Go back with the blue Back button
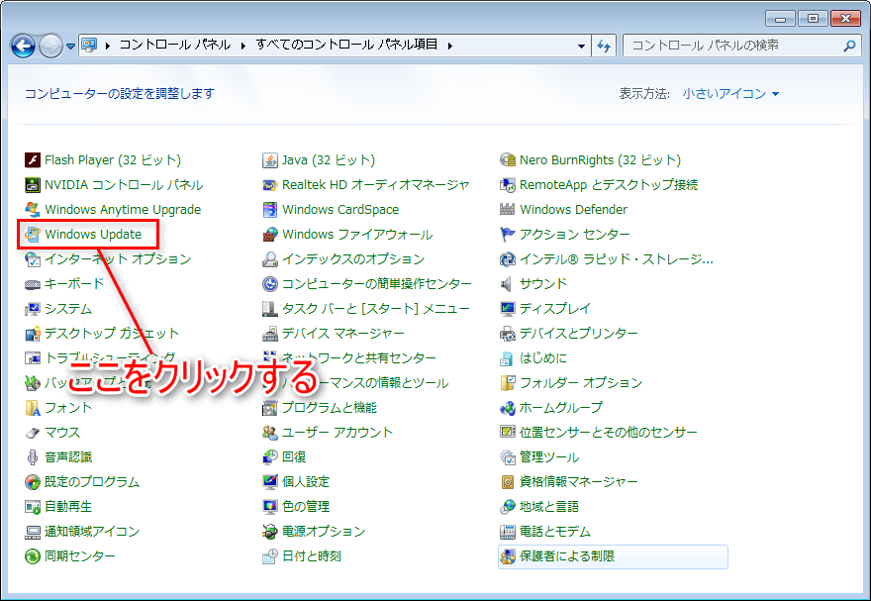Viewport: 871px width, 601px height. tap(24, 47)
